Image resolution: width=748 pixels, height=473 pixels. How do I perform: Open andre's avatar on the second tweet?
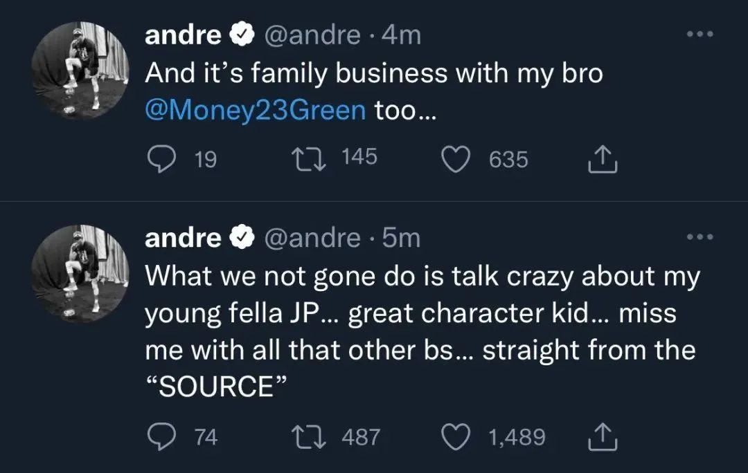80,272
